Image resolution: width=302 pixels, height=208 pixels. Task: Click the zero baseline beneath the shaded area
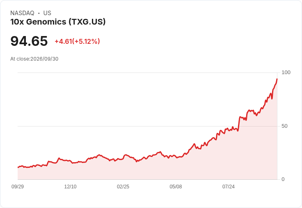(147, 180)
